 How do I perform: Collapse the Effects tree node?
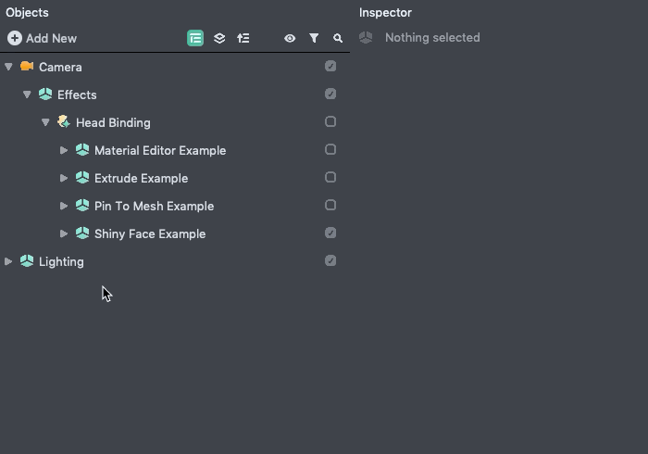point(27,95)
